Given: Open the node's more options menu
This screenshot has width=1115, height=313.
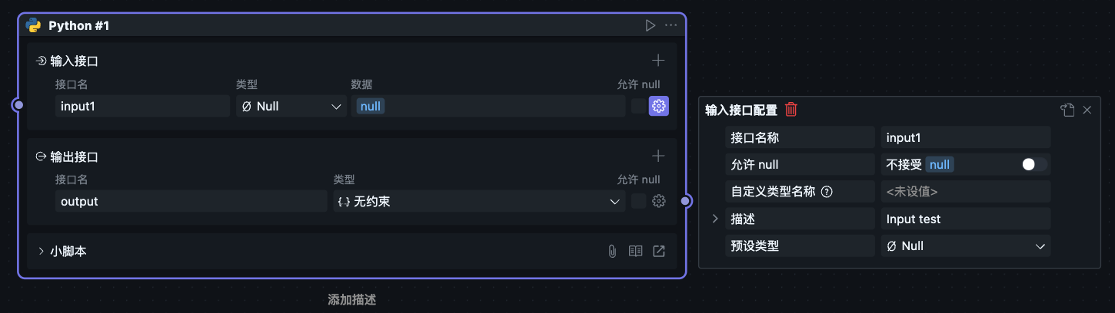Looking at the screenshot, I should (x=671, y=25).
